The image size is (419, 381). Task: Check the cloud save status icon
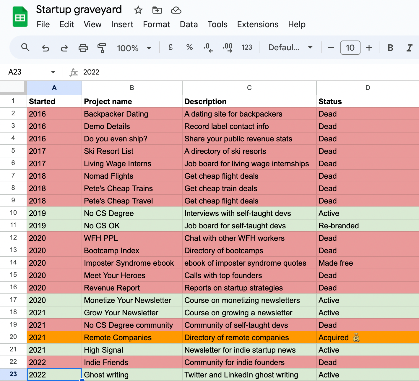click(176, 10)
